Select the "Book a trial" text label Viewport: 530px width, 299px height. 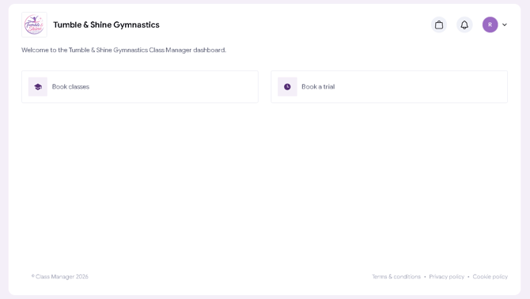[318, 87]
